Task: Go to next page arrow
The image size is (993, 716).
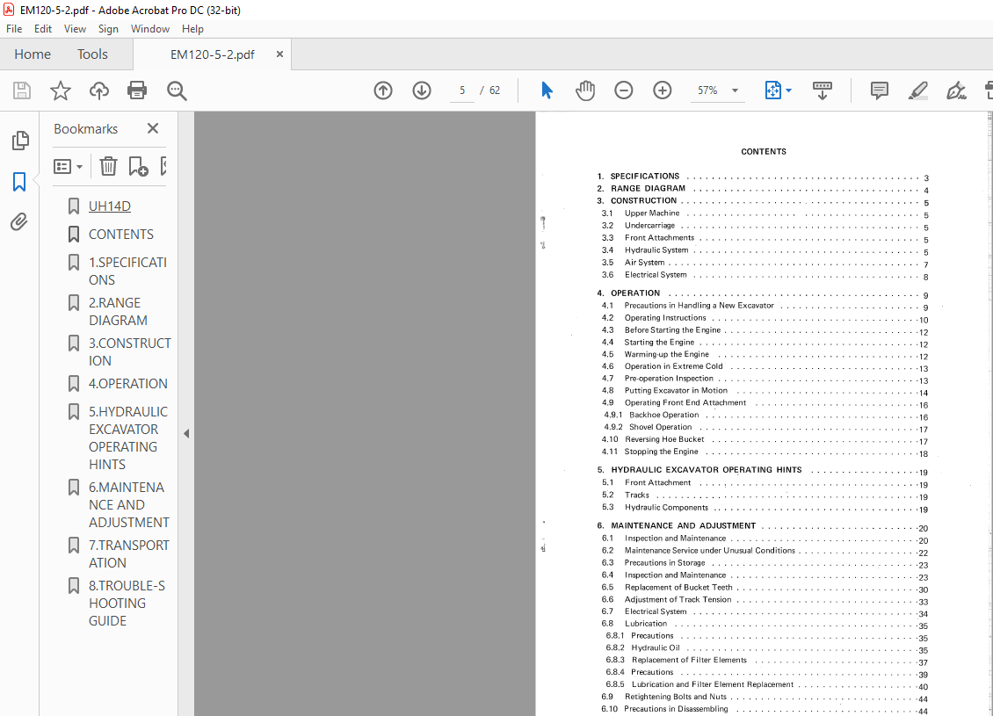Action: [x=422, y=90]
